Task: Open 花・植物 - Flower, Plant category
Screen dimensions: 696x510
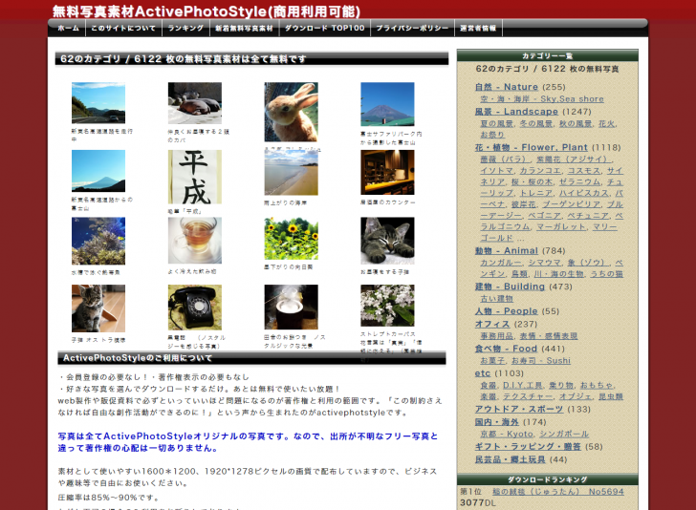Action: point(531,147)
